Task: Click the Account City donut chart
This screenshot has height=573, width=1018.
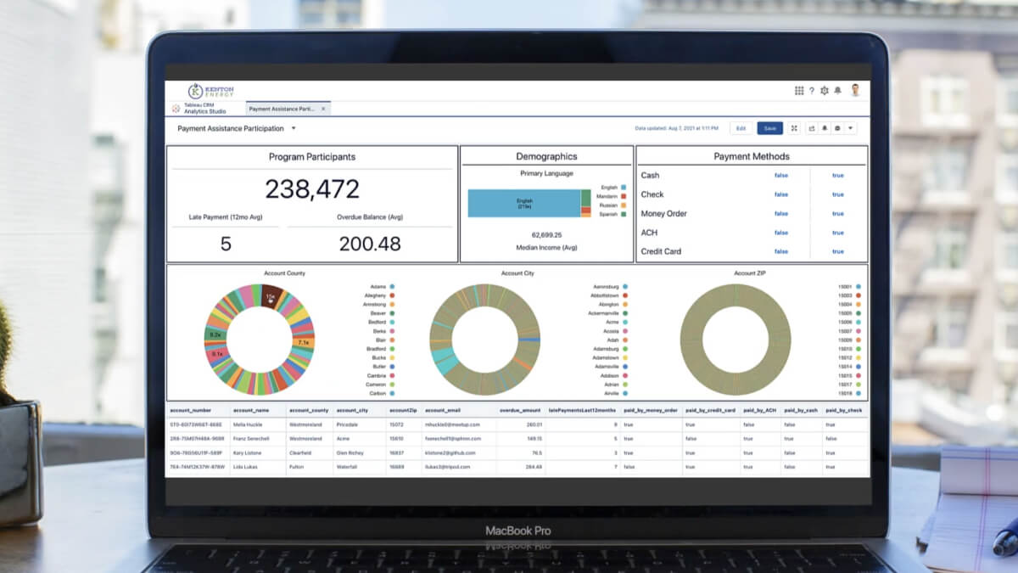Action: [484, 340]
